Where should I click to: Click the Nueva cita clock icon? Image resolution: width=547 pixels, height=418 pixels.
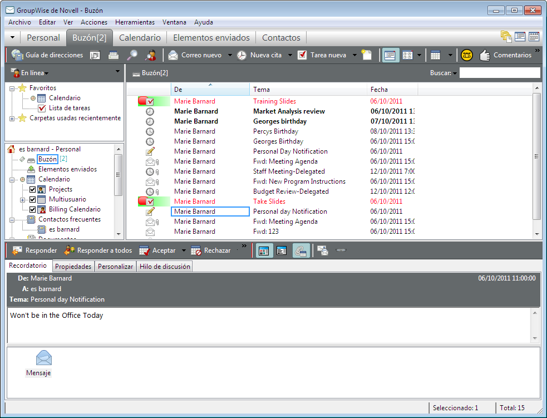(242, 55)
